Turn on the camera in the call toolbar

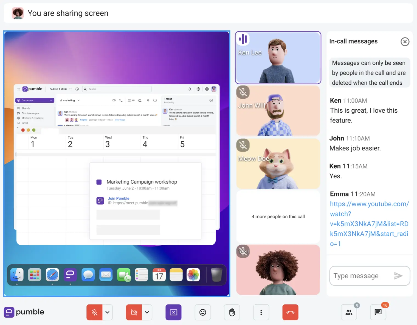point(134,312)
